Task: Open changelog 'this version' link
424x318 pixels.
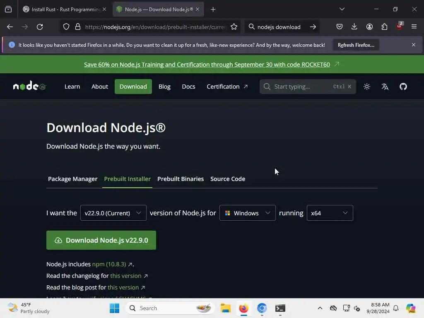Action: point(126,276)
